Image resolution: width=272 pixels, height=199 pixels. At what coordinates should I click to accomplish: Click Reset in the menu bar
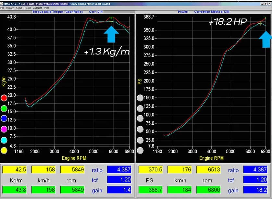pyautogui.click(x=28, y=8)
